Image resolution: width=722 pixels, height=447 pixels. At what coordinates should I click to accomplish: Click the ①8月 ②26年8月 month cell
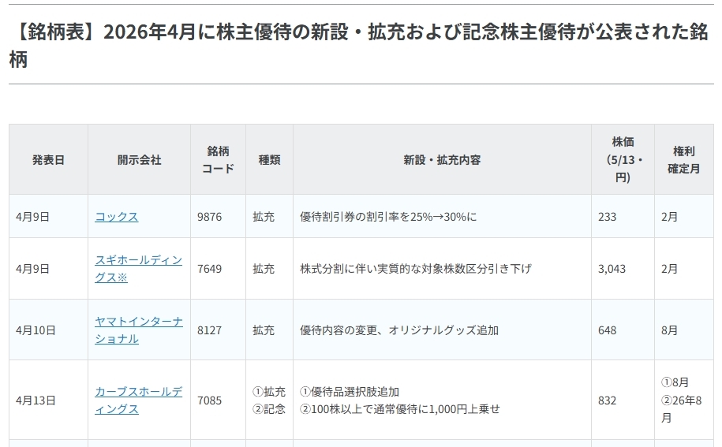pos(684,400)
